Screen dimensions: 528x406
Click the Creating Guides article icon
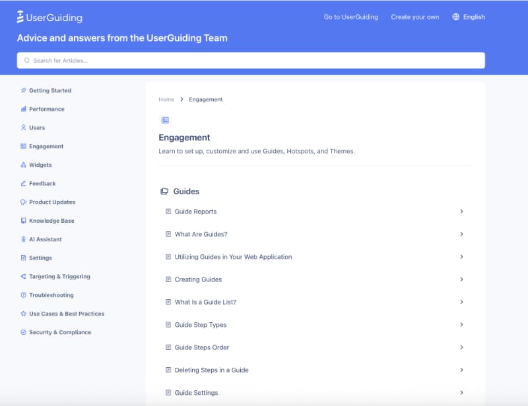coord(168,279)
